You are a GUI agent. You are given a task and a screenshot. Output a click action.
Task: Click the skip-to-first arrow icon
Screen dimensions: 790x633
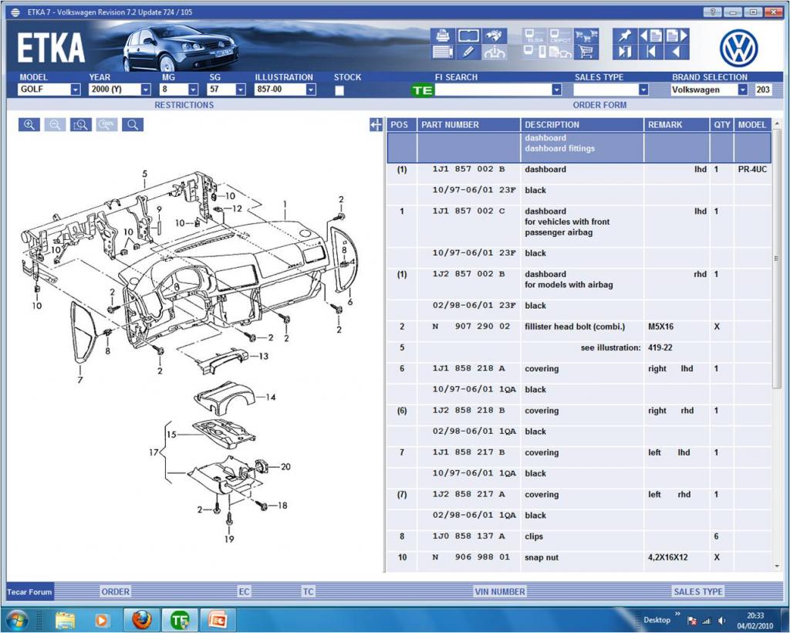tap(651, 52)
